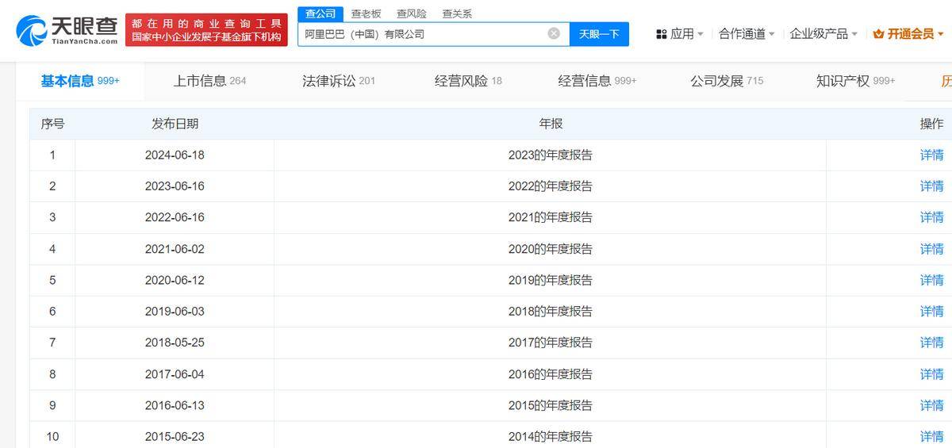Select date cell 2020-06-12
952x448 pixels.
pos(175,281)
